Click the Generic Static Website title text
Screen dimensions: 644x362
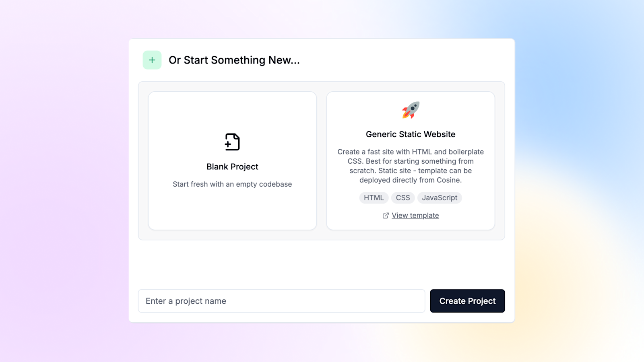[410, 134]
